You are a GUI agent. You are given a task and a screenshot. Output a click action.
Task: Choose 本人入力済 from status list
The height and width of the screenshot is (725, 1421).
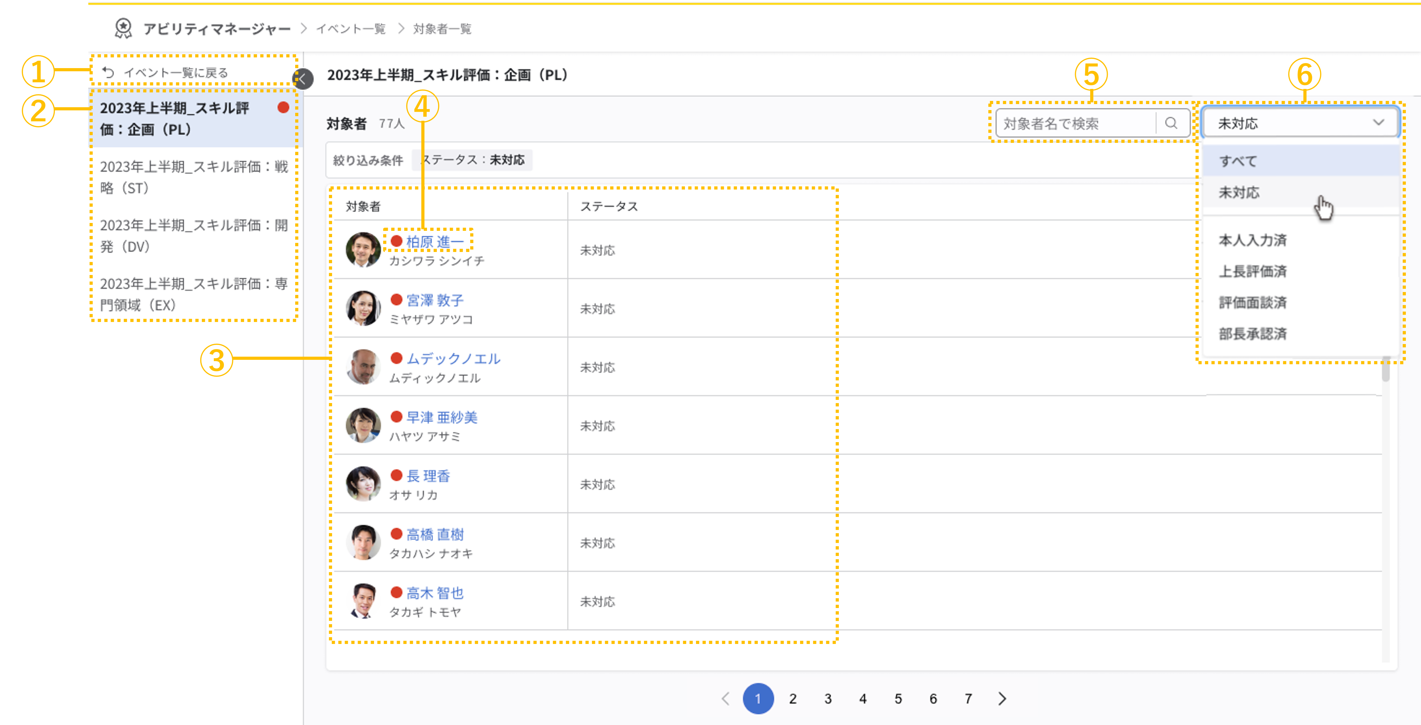coord(1252,240)
